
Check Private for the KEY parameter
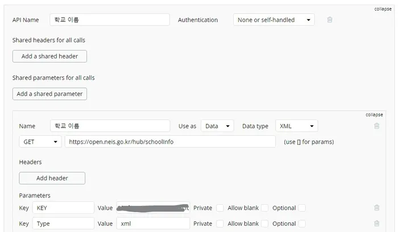(x=220, y=208)
